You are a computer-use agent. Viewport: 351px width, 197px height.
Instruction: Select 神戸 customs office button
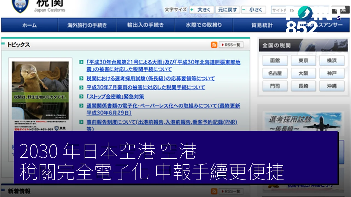pos(332,73)
